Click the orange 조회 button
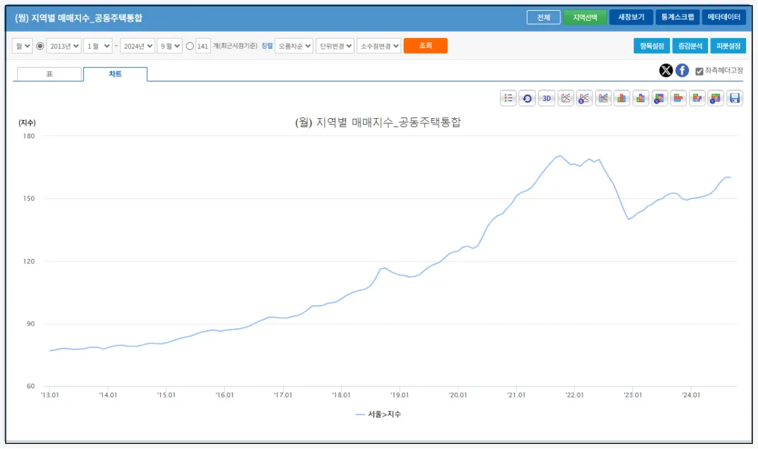Viewport: 758px width, 449px height. [425, 45]
